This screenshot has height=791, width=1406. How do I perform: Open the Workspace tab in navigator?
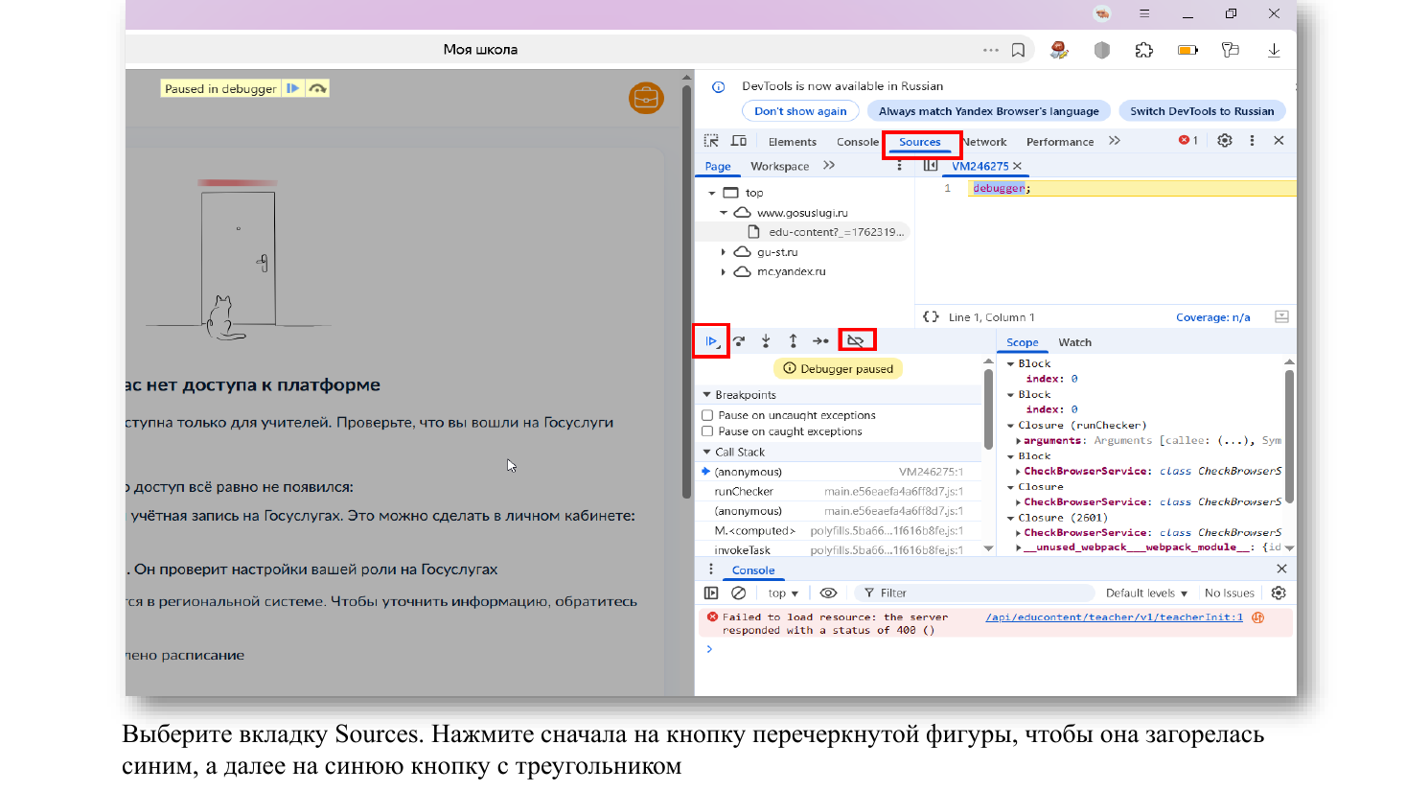coord(780,167)
